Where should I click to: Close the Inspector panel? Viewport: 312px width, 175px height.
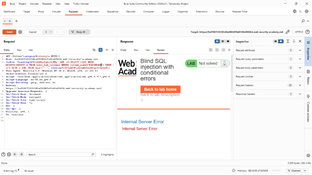click(300, 41)
